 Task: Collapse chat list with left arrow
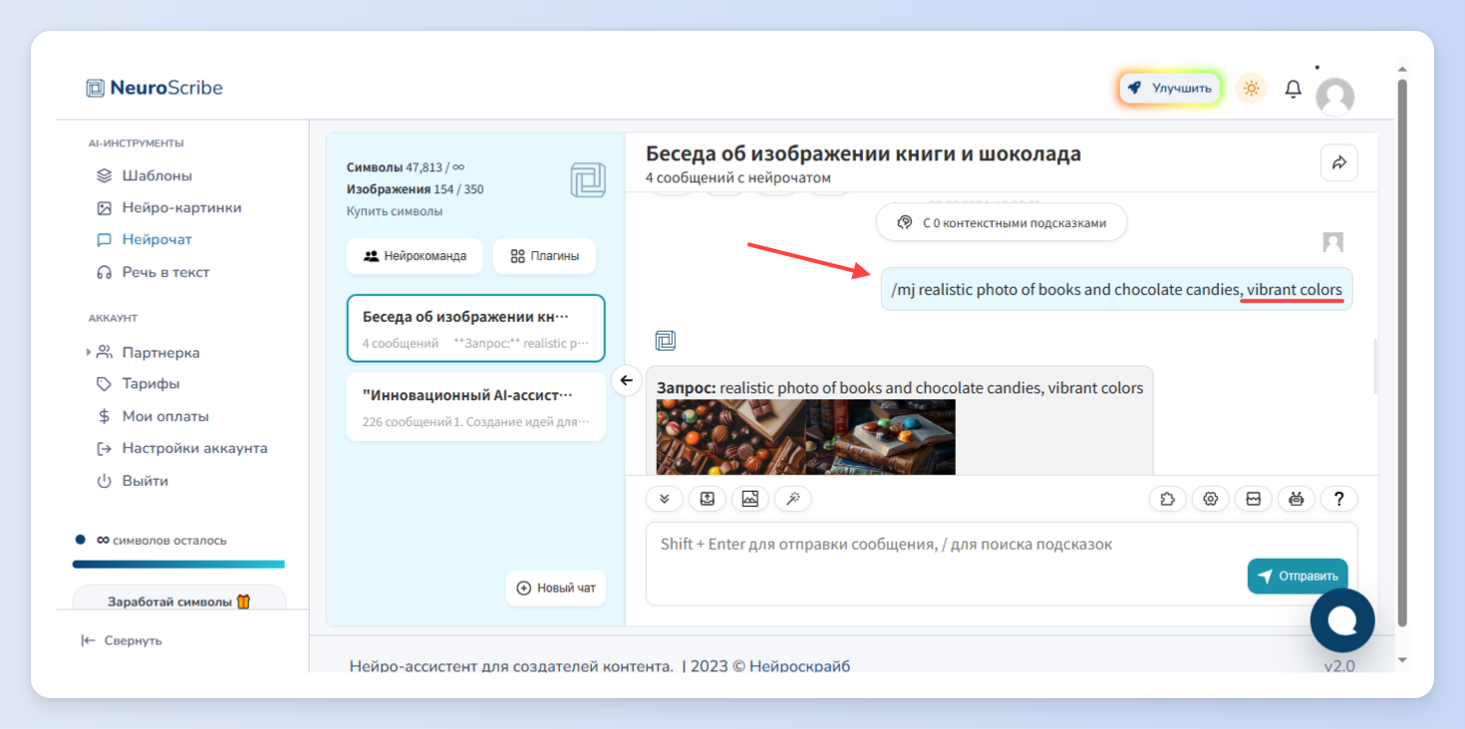point(626,379)
